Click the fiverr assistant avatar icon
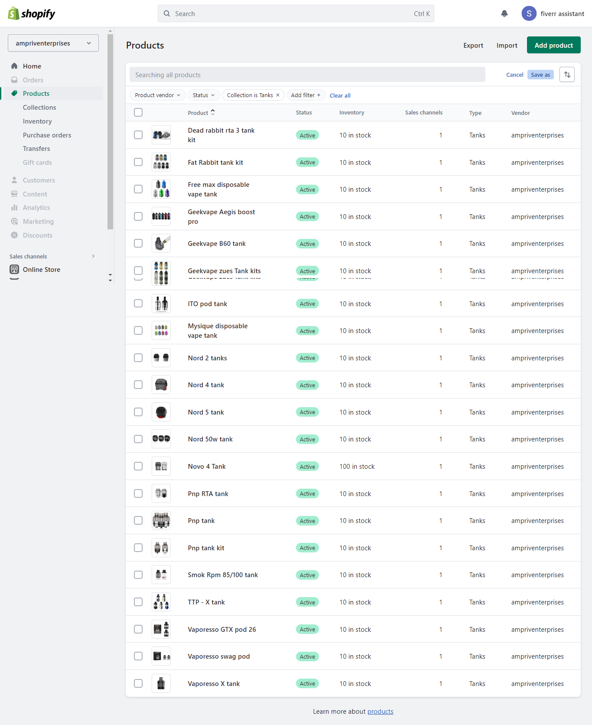 click(x=529, y=13)
